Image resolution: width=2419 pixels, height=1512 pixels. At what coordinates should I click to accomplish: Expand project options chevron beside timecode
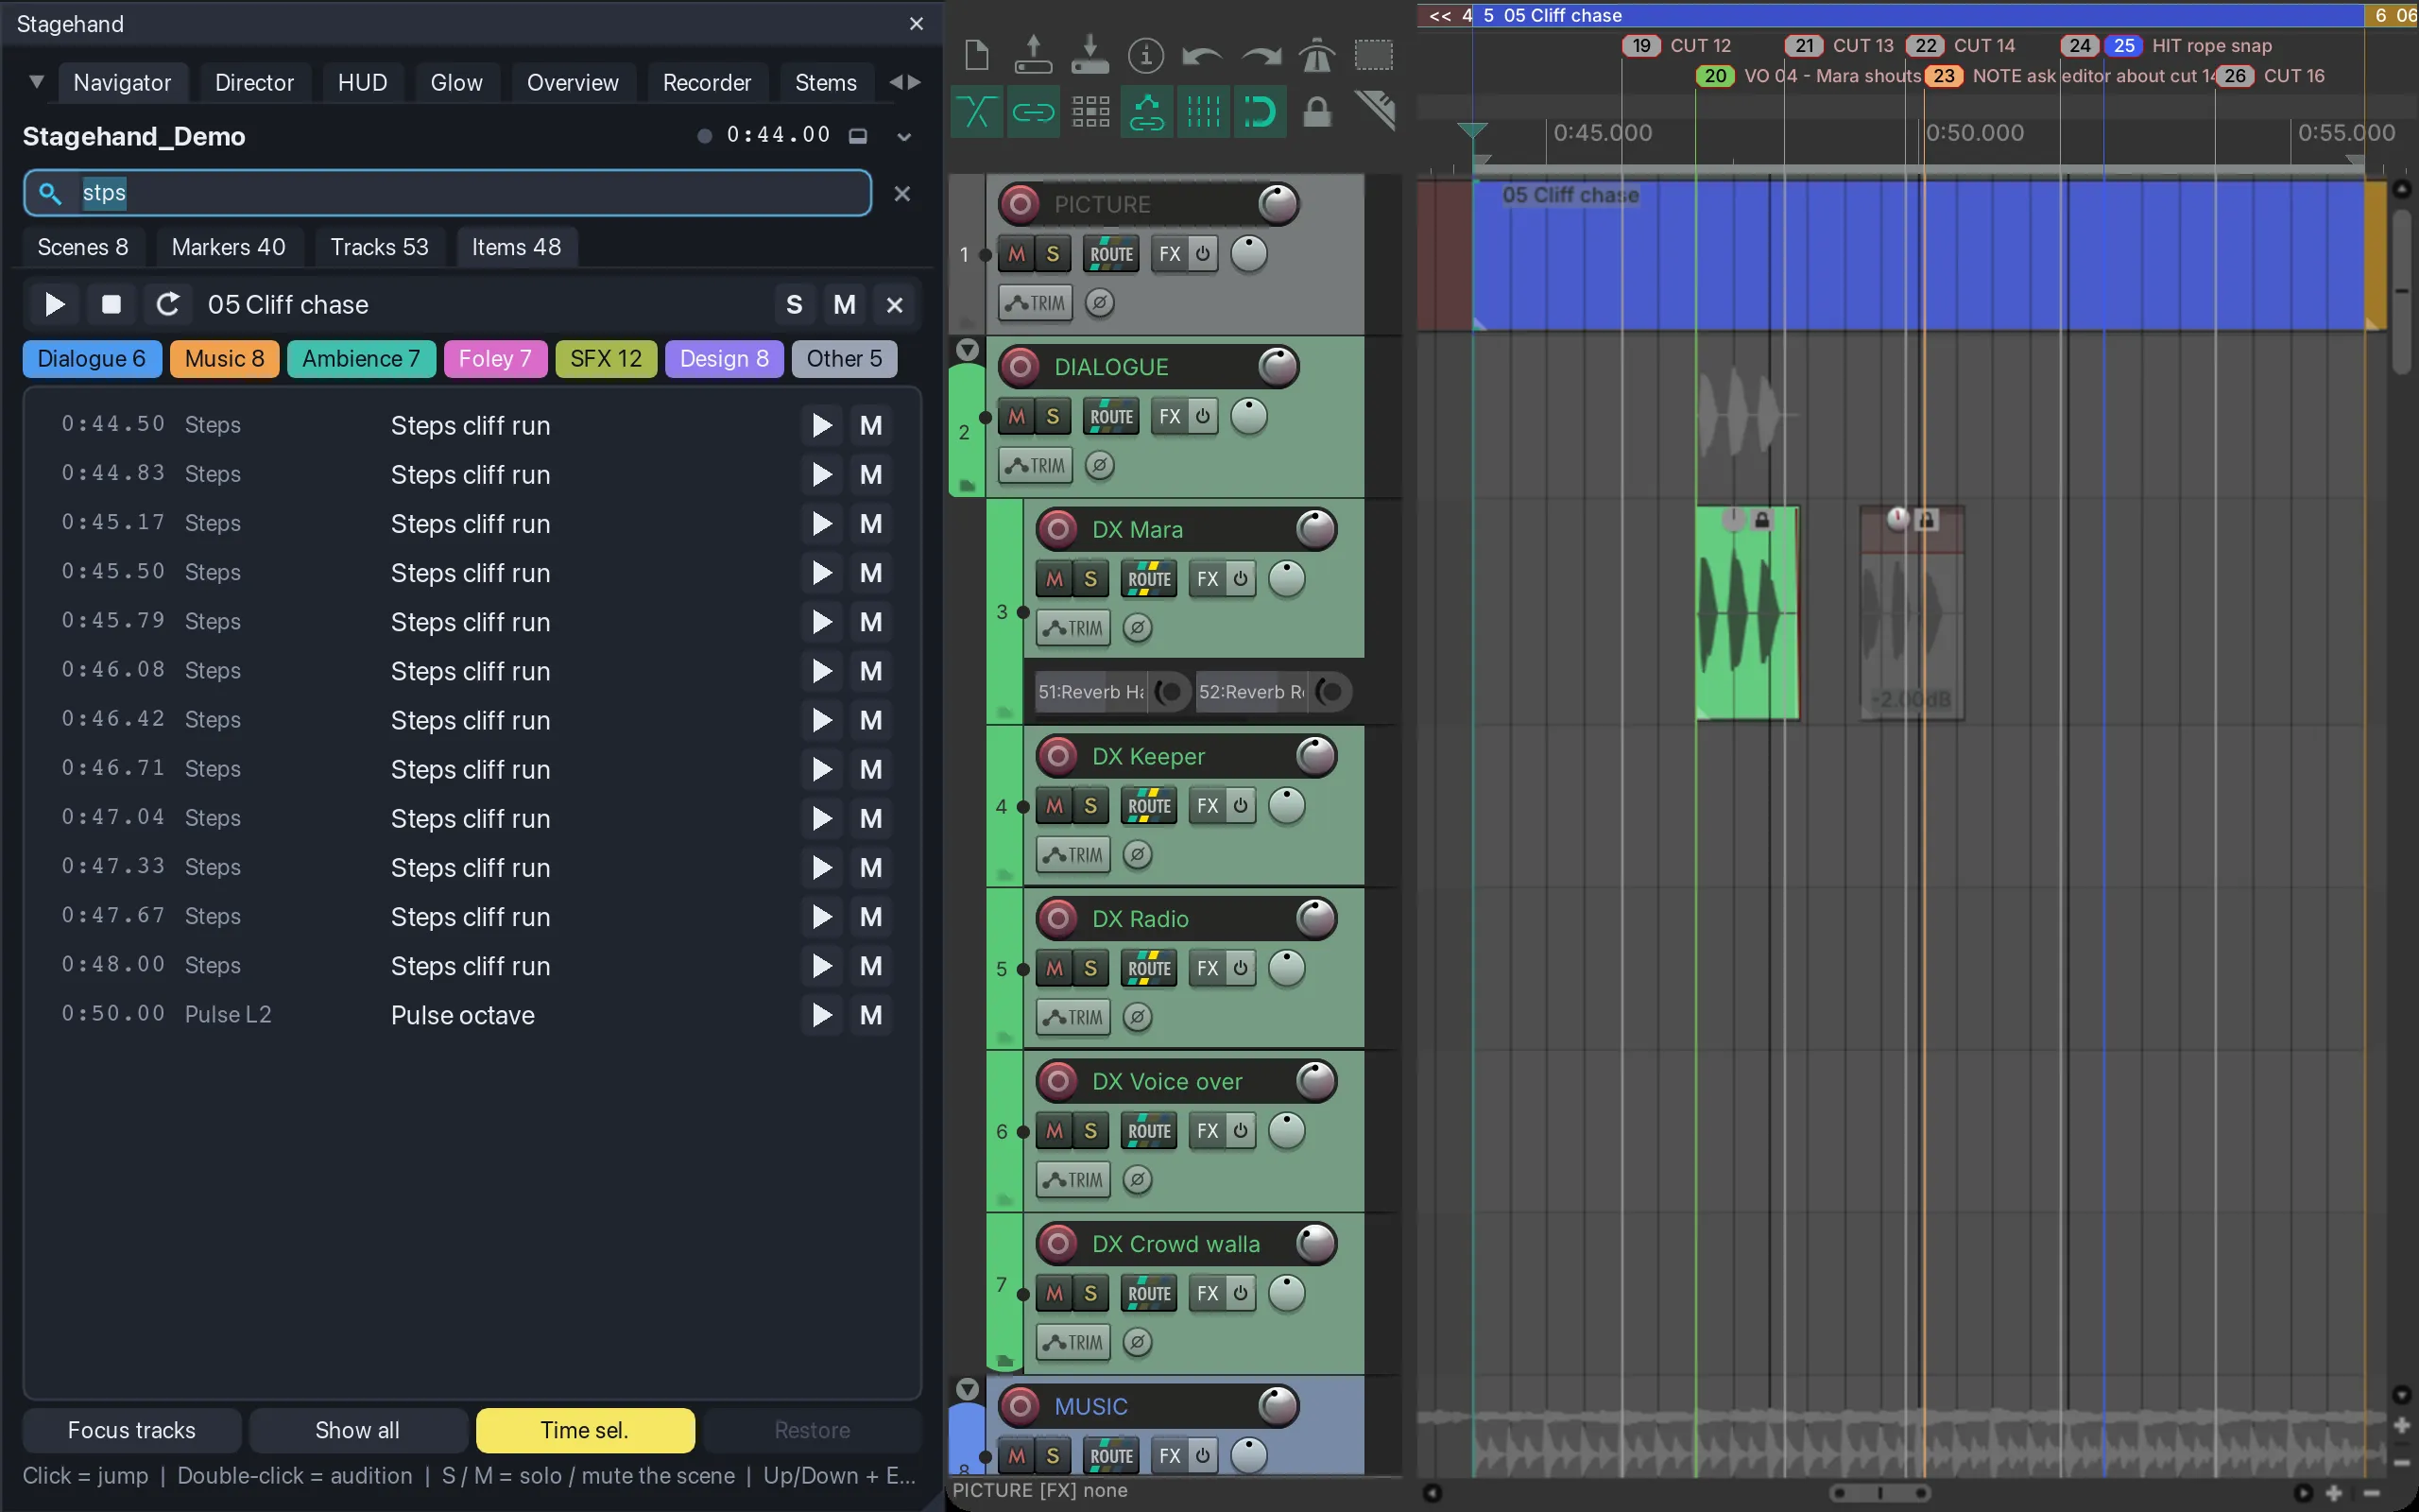(x=903, y=136)
